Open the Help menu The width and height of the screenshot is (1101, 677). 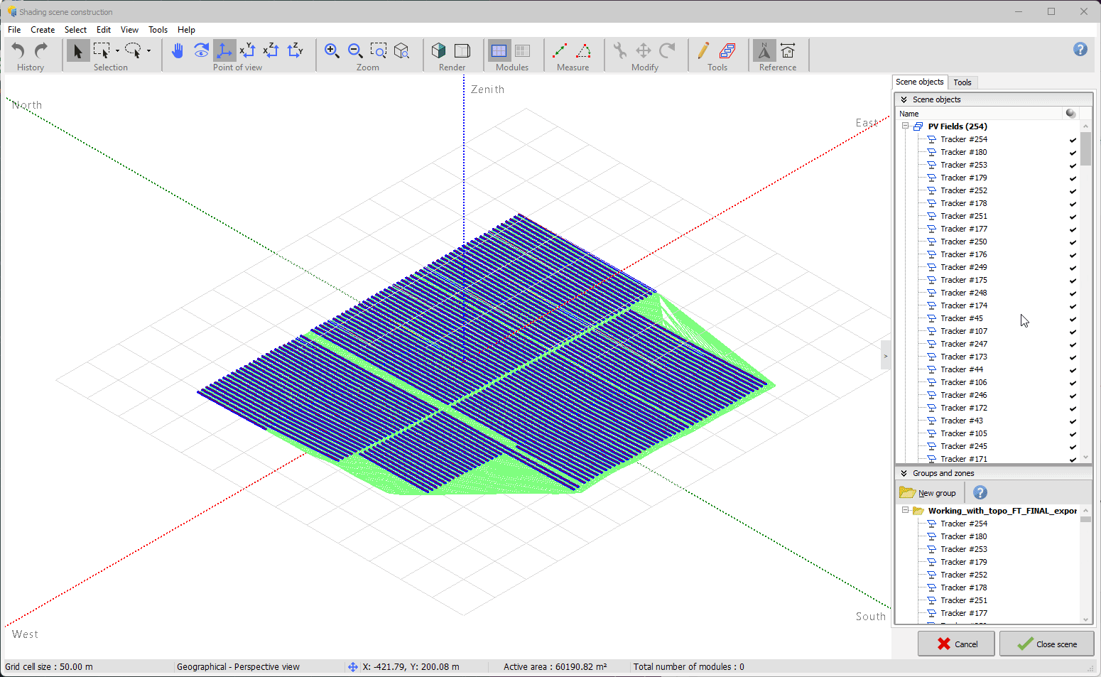point(186,30)
